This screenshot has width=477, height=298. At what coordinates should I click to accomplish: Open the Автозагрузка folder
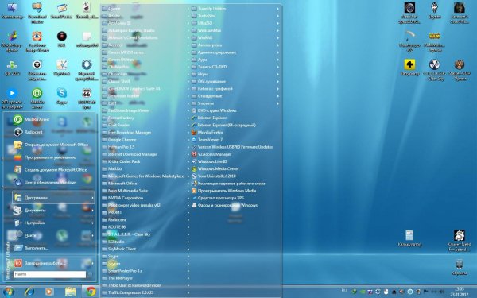click(x=207, y=45)
